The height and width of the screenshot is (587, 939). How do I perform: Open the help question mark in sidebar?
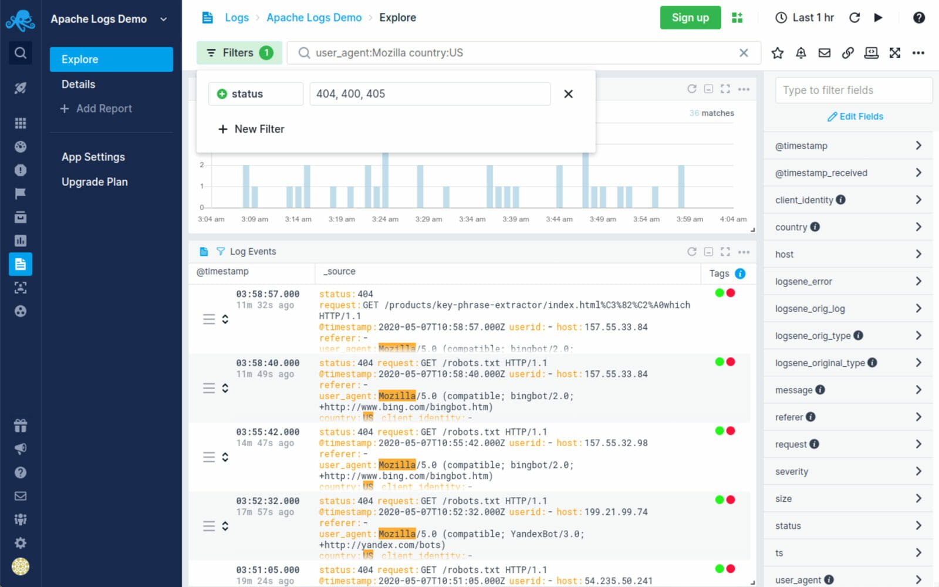point(20,473)
